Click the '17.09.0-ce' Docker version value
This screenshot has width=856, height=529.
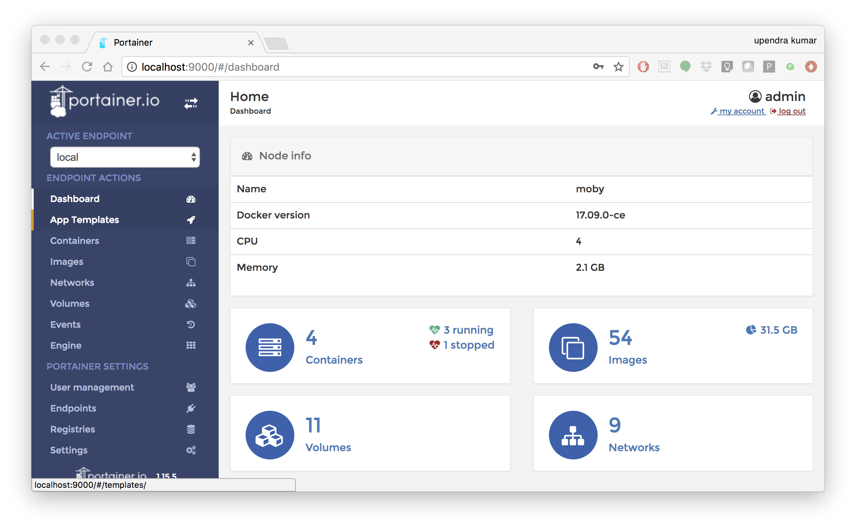[601, 215]
